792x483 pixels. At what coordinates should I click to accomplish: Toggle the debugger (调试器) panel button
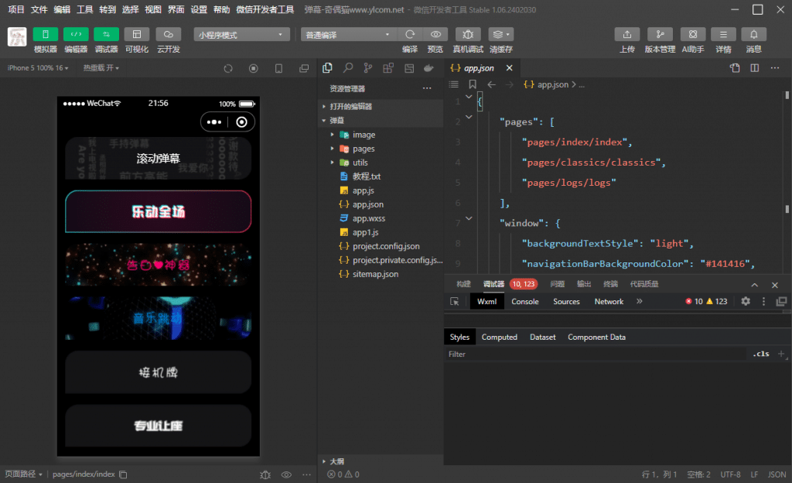(x=106, y=34)
